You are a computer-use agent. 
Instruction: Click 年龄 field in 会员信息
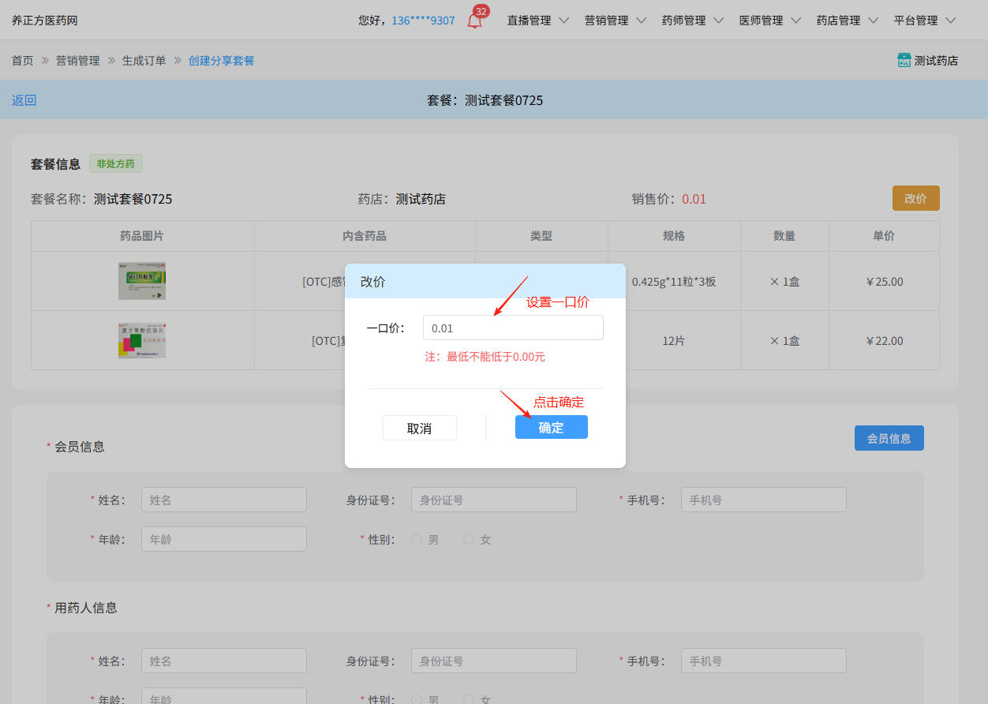point(224,539)
